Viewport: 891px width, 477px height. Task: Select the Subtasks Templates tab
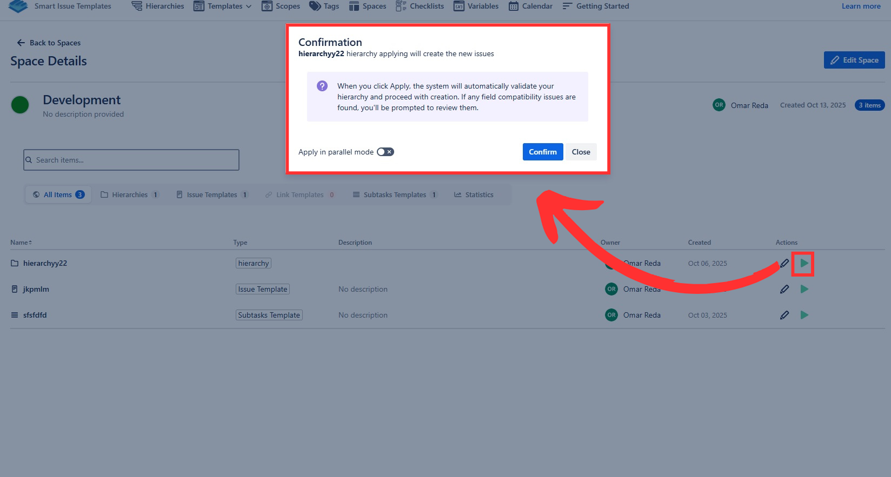click(395, 194)
